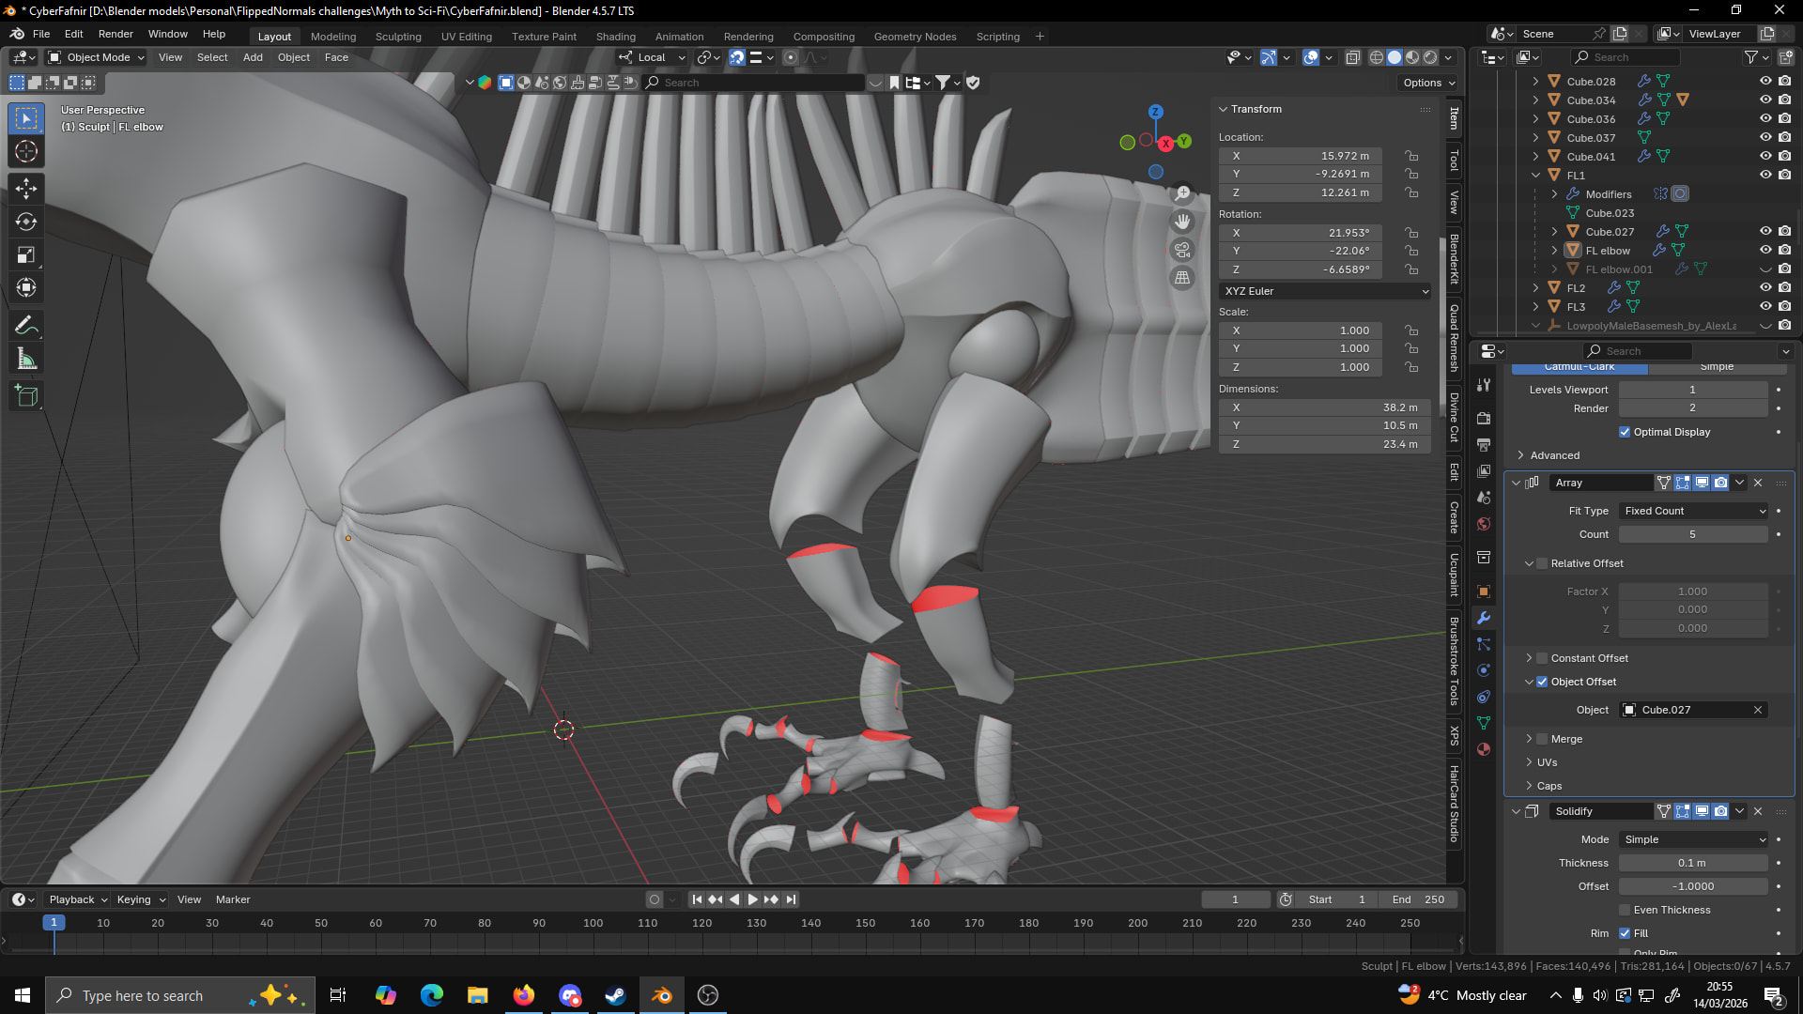Select the Measure tool
The height and width of the screenshot is (1014, 1803).
click(x=26, y=360)
